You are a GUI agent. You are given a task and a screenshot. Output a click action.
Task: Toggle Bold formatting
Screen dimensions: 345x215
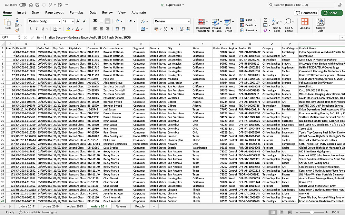pyautogui.click(x=30, y=29)
